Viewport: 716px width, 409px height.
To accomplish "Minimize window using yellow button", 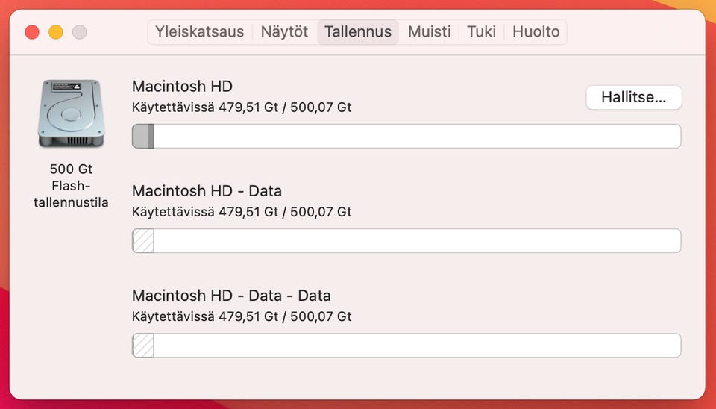I will tap(56, 32).
